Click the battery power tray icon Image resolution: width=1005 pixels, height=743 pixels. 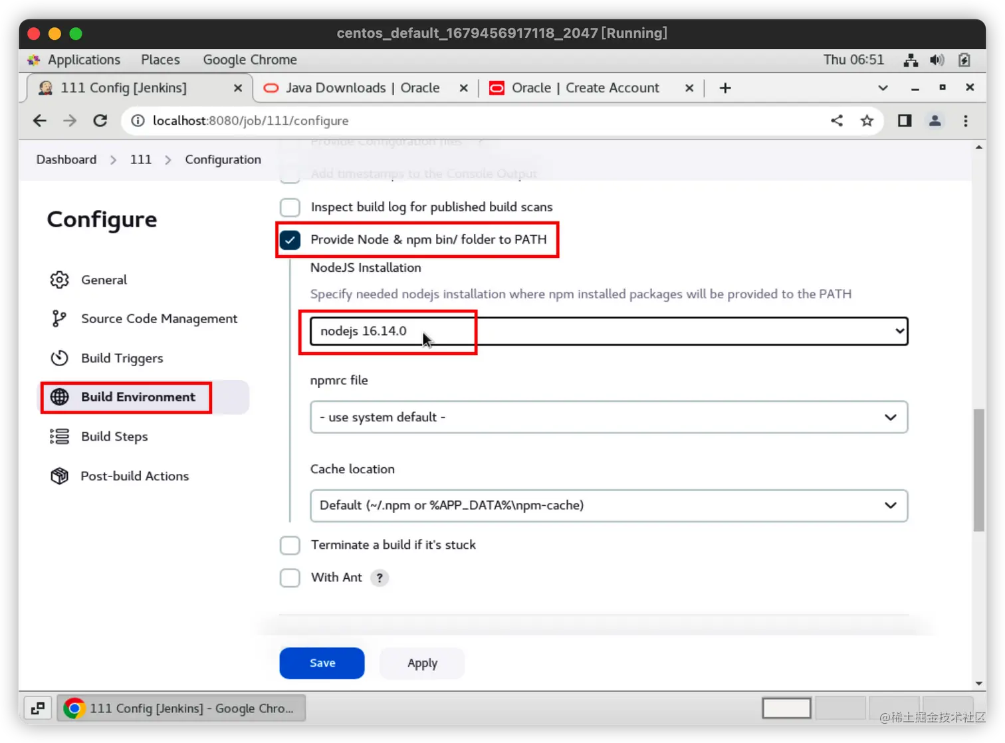click(964, 60)
